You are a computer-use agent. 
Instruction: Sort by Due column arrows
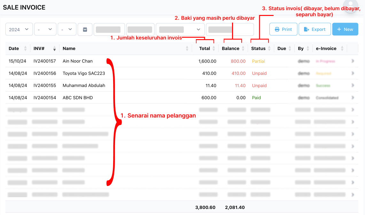click(290, 48)
